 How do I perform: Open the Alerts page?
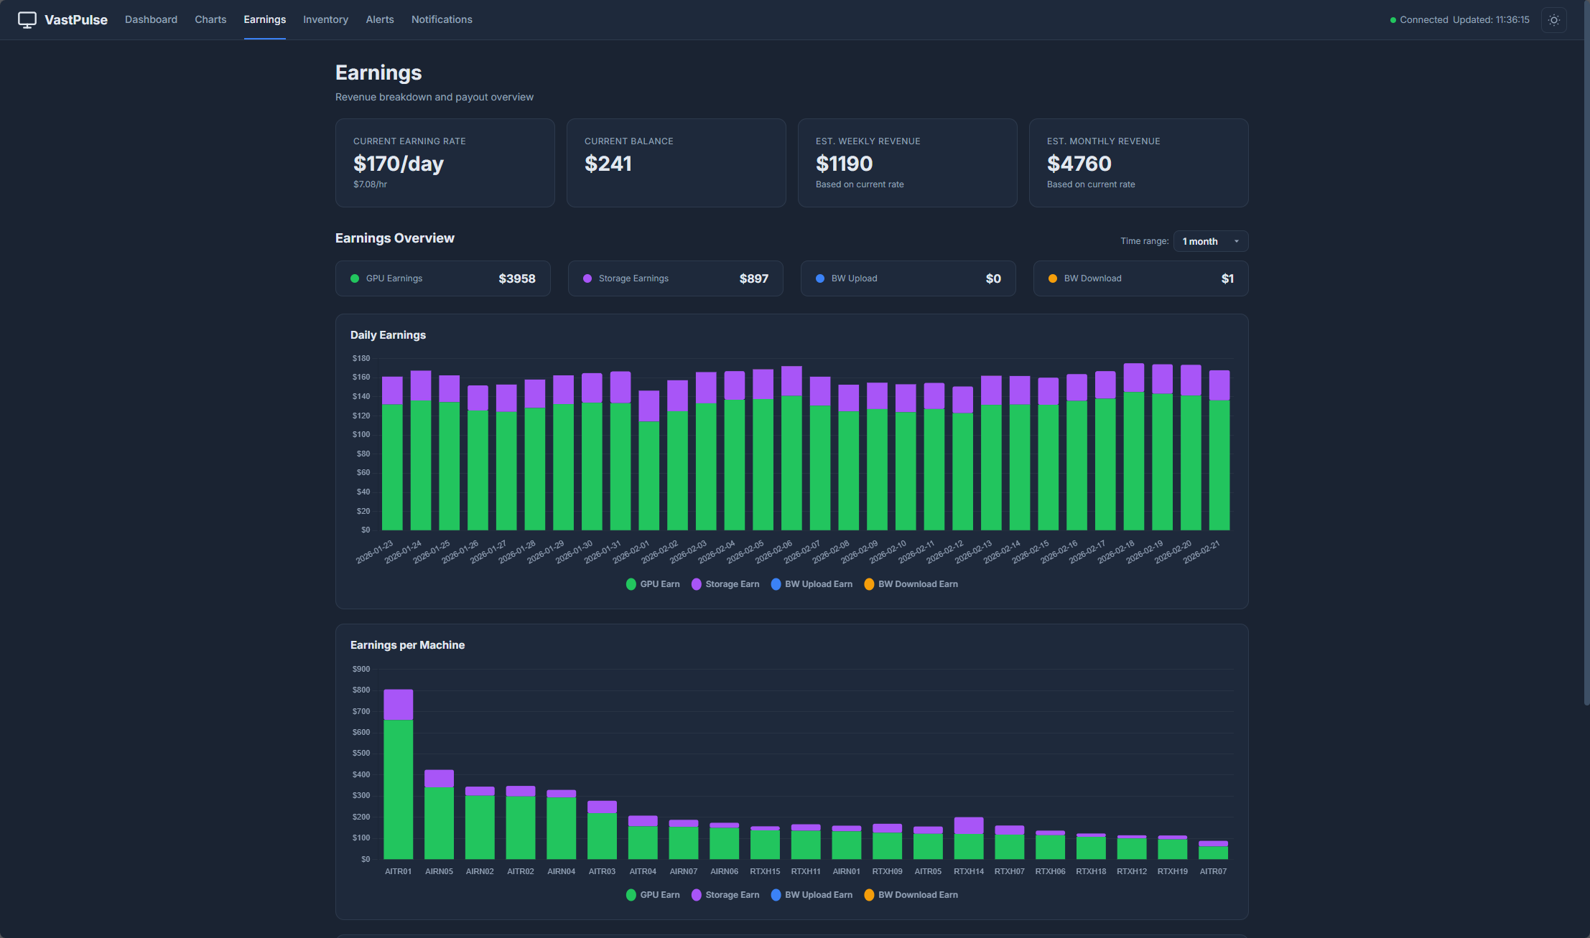click(380, 19)
